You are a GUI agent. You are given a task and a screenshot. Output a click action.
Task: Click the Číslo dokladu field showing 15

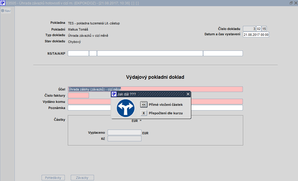click(264, 29)
